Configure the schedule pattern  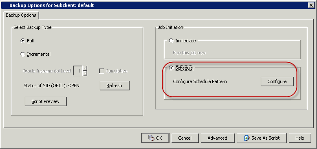coord(277,81)
